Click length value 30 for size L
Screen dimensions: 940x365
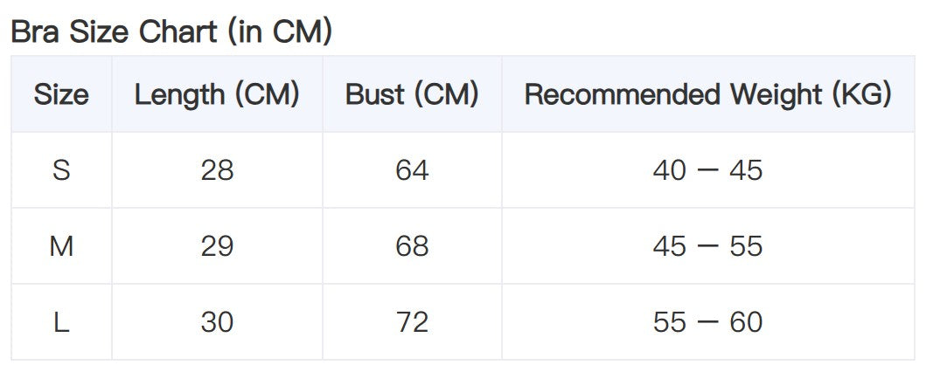click(x=217, y=322)
